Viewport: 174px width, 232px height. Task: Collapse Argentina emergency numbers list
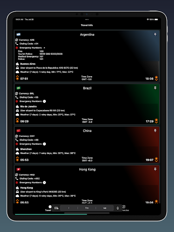pos(44,48)
